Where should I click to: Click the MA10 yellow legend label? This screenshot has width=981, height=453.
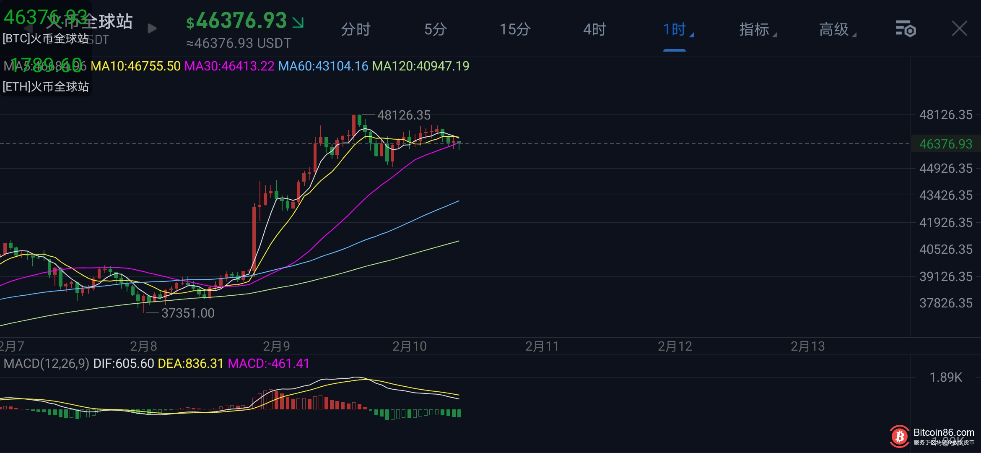point(135,66)
